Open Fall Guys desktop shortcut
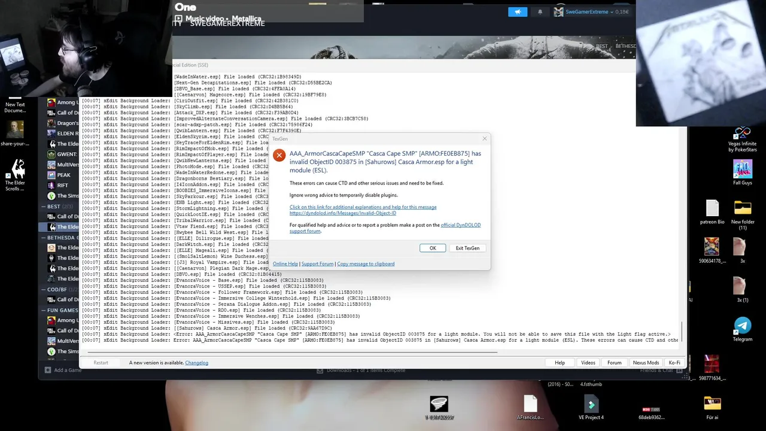This screenshot has width=766, height=431. [743, 172]
